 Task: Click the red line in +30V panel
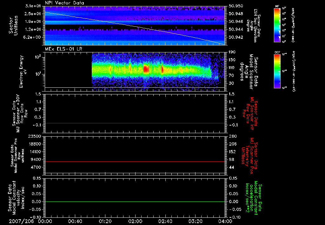tap(135, 123)
